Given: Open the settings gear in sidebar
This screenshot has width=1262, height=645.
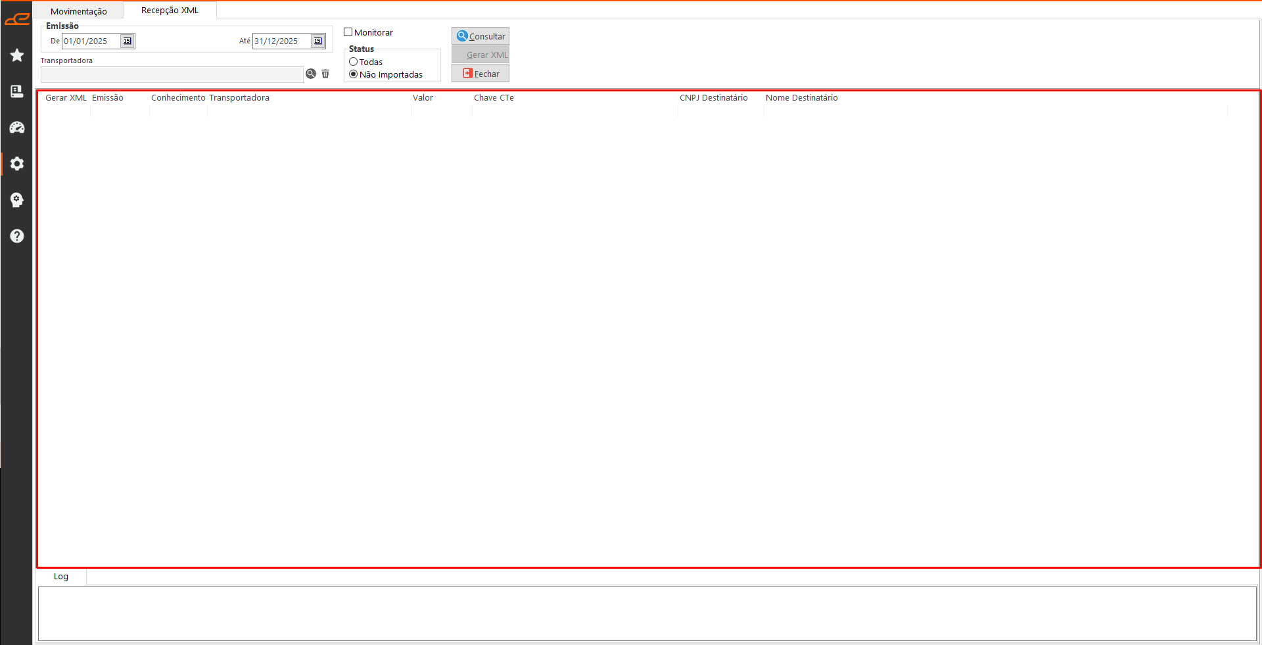Looking at the screenshot, I should pos(17,164).
